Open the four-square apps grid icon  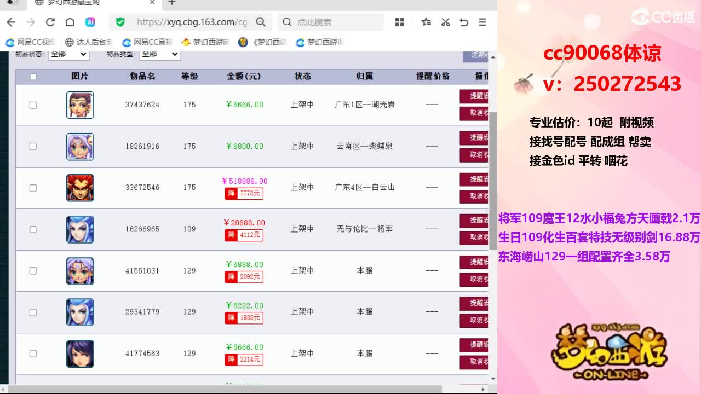point(400,22)
